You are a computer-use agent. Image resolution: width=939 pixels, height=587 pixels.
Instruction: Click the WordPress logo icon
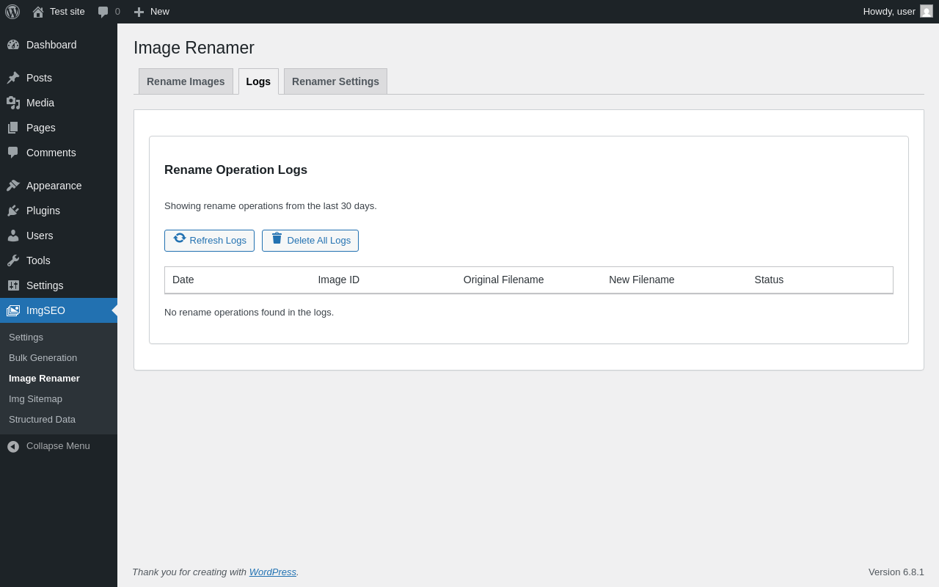pyautogui.click(x=12, y=12)
